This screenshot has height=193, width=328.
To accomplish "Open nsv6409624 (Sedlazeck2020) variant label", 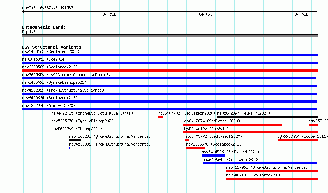I will click(51, 98).
